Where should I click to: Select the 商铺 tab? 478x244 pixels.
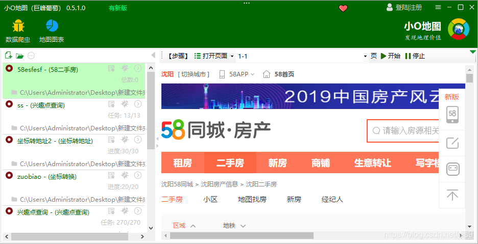point(320,163)
